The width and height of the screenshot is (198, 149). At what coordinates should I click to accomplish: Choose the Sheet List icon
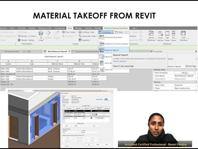(x=101, y=57)
